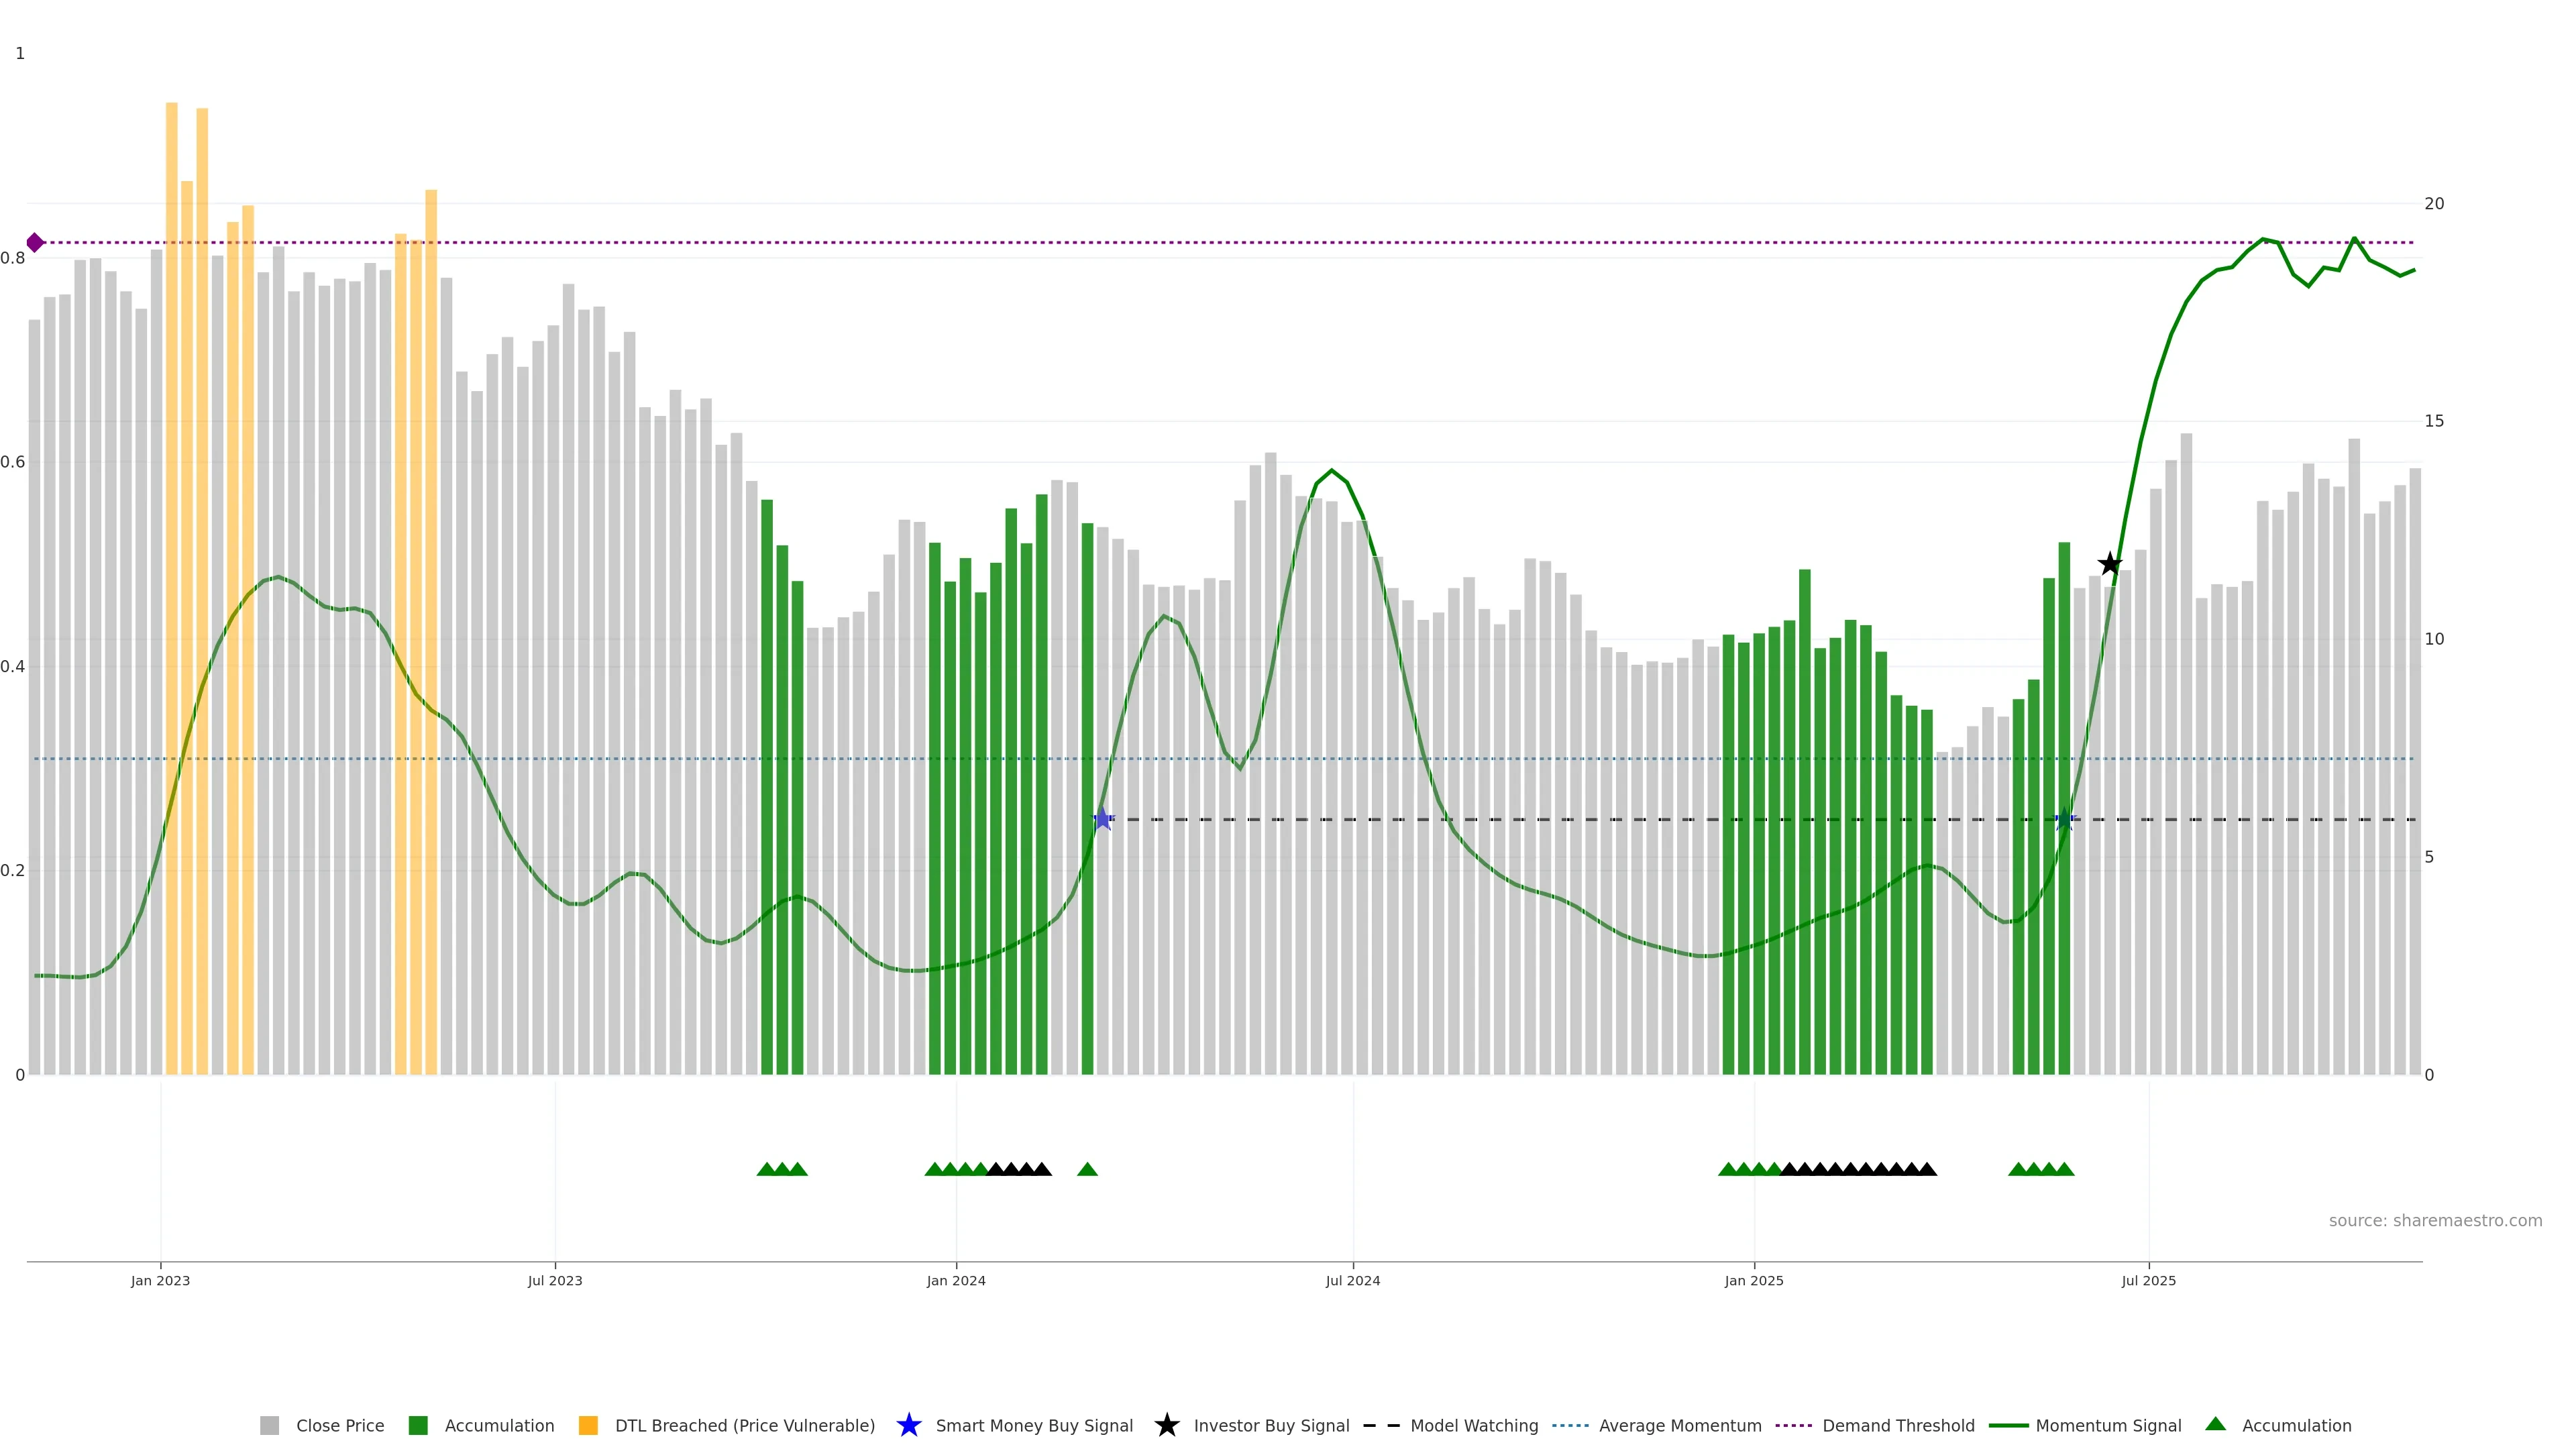Click the black Investor Buy Signal star on chart
Image resolution: width=2576 pixels, height=1449 pixels.
click(x=2109, y=565)
